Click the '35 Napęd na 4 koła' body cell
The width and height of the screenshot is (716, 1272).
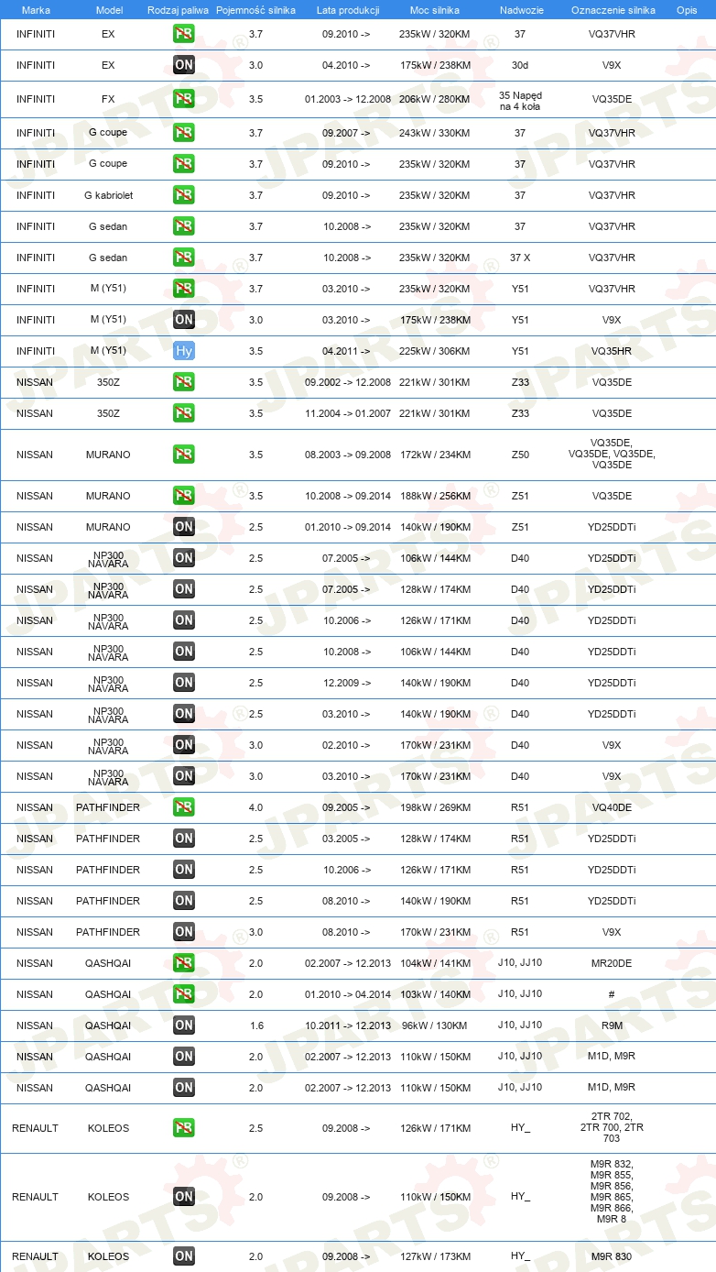click(520, 100)
